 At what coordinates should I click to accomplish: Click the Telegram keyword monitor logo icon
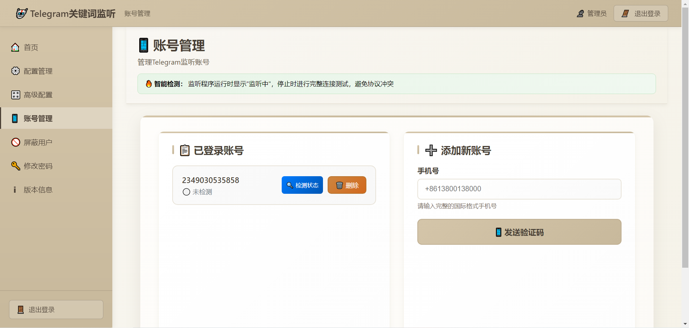(22, 14)
